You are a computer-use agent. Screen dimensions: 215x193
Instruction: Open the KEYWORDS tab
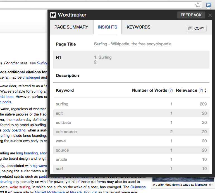[x=138, y=27]
